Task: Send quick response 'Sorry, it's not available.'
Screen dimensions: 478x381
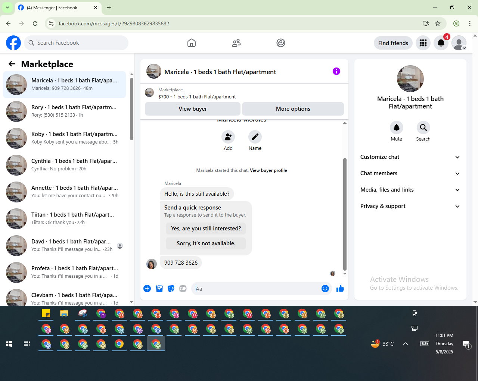Action: 206,243
